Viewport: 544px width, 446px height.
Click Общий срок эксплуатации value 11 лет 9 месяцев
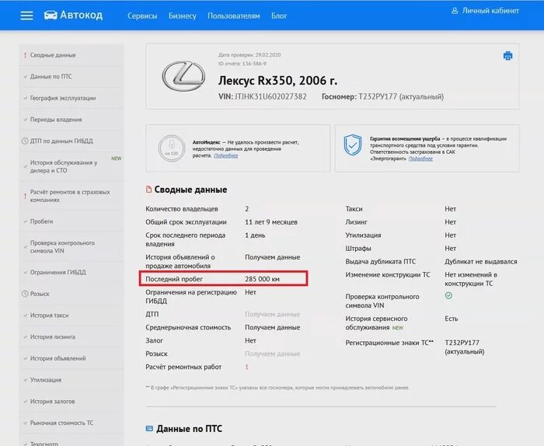(x=271, y=222)
